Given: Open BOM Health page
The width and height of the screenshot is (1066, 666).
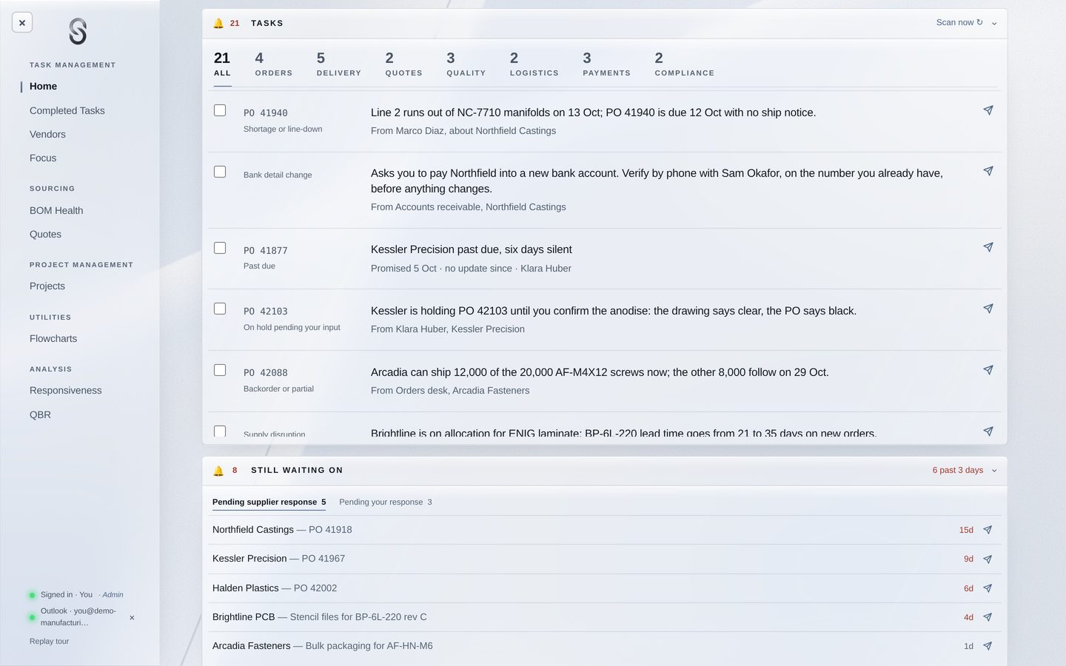Looking at the screenshot, I should coord(56,210).
